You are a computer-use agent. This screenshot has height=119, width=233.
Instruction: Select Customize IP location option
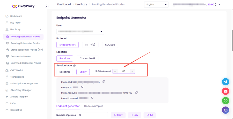[x=88, y=58]
